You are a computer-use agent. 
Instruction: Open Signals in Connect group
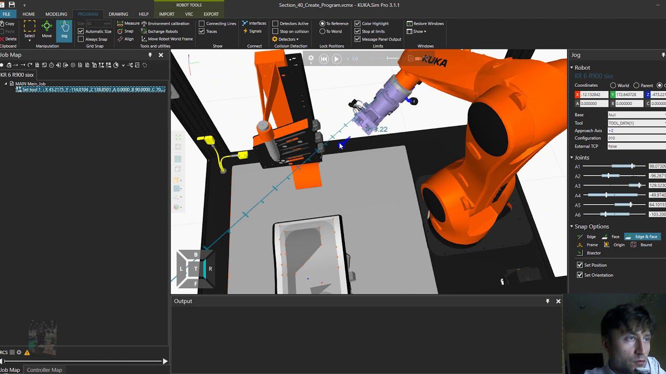(x=252, y=31)
